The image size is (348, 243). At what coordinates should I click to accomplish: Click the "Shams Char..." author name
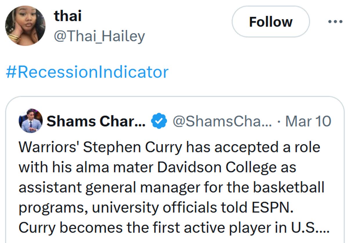pos(96,121)
